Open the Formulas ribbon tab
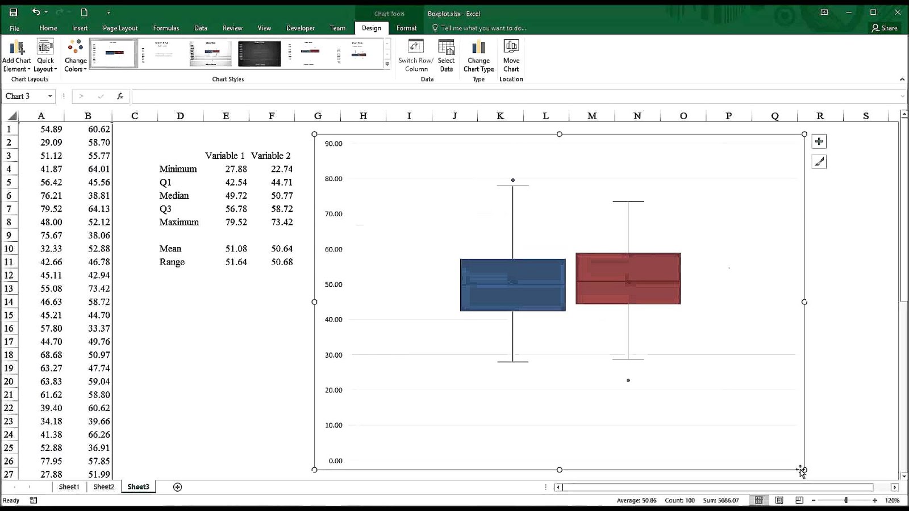Image resolution: width=909 pixels, height=511 pixels. point(165,27)
